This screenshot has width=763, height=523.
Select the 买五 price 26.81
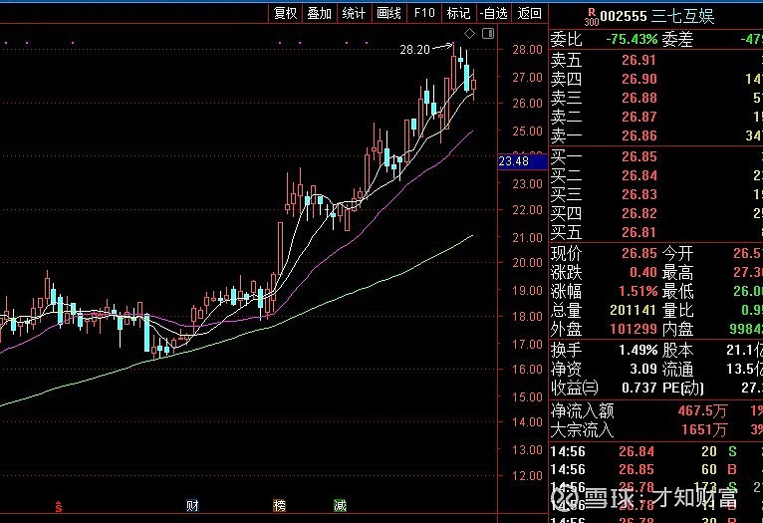click(638, 232)
